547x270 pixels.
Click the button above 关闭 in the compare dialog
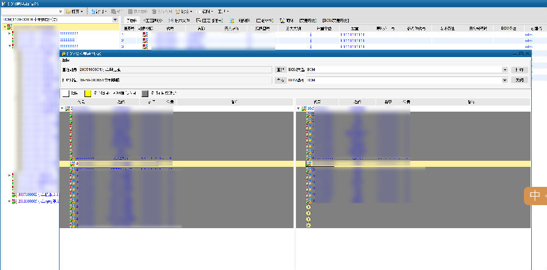pos(520,70)
